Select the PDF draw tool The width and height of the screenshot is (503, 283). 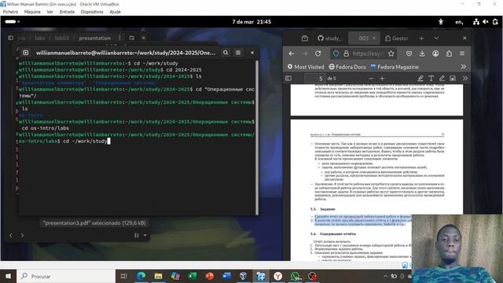coord(442,79)
